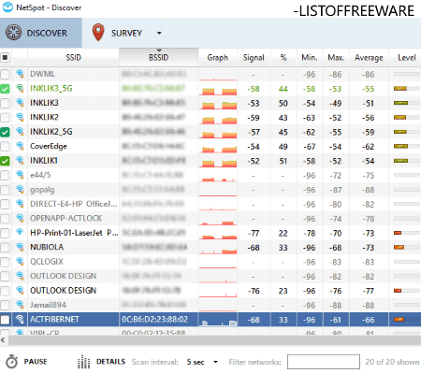Click the Graph column header

click(218, 57)
